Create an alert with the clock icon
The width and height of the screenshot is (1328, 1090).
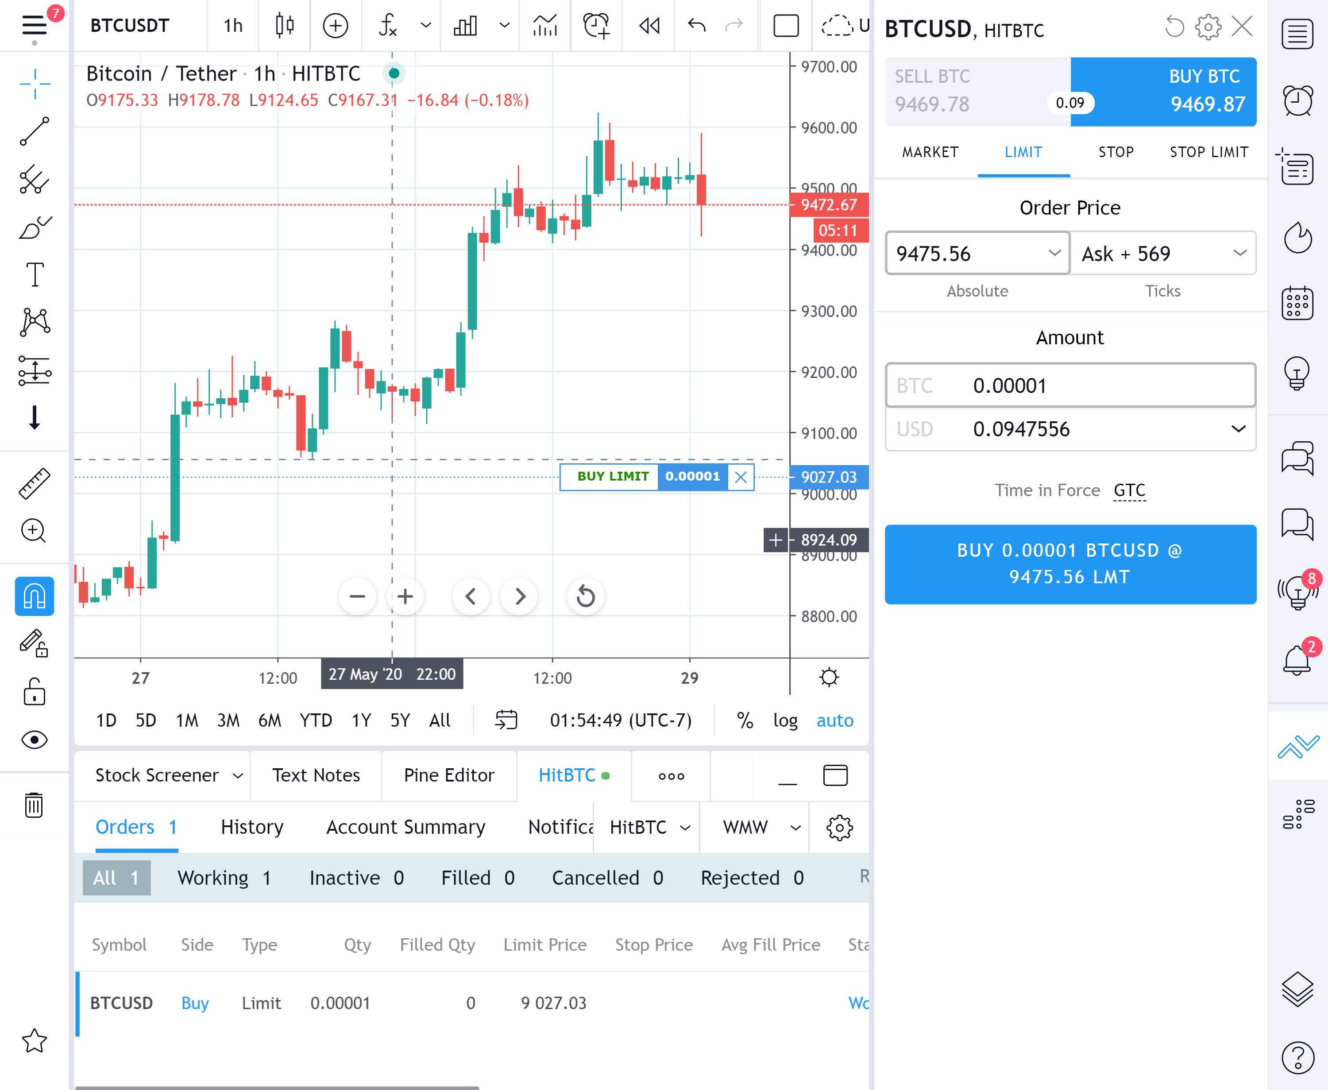tap(595, 26)
